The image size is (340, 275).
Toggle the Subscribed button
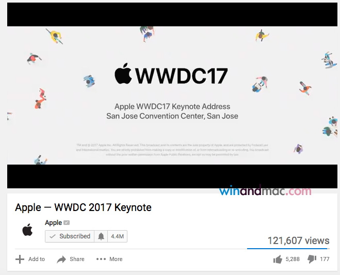(x=70, y=236)
